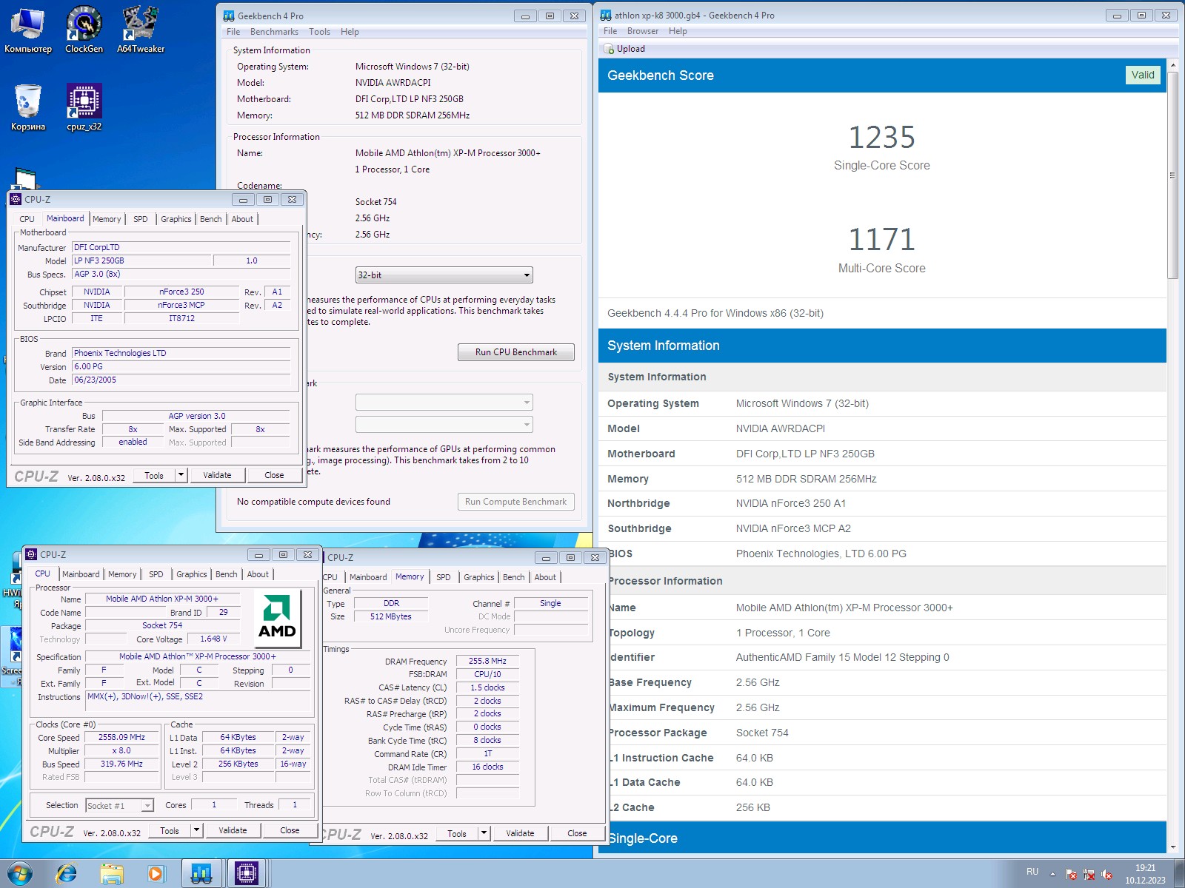
Task: Click the Windows Start orb
Action: 20,874
